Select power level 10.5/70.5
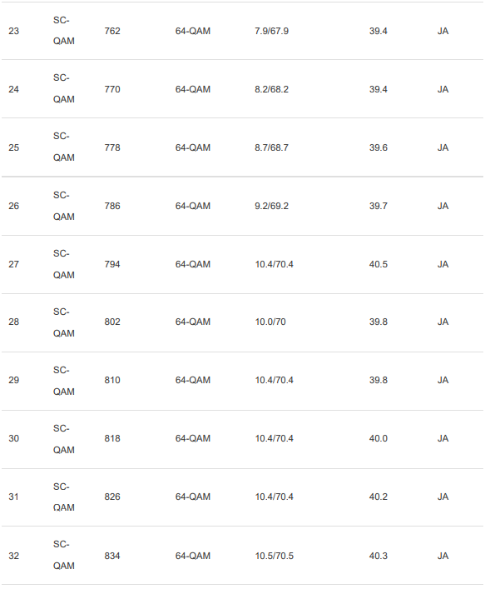The image size is (490, 599). pos(274,557)
